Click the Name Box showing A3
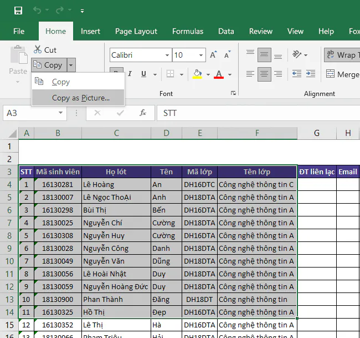Screen dimensions: 360x338 (30, 113)
